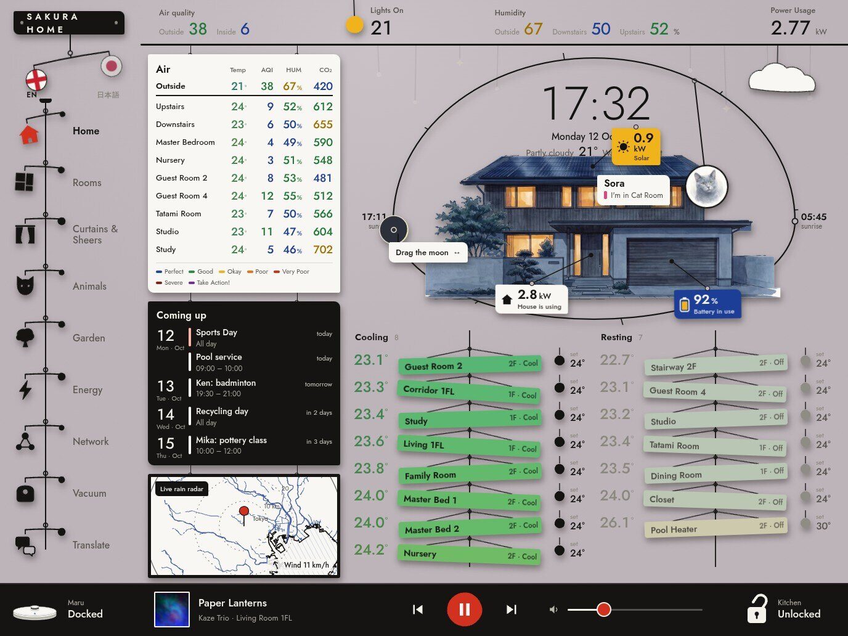Open the Animals cat icon
Viewport: 848px width, 636px height.
pos(25,285)
